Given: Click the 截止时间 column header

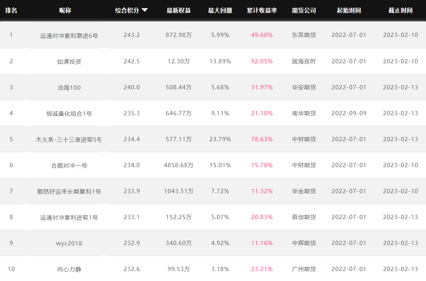Looking at the screenshot, I should (x=400, y=10).
